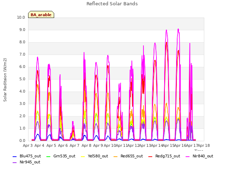Click the Nir840_out magenta legend swatch
The width and height of the screenshot is (225, 169).
pos(188,156)
